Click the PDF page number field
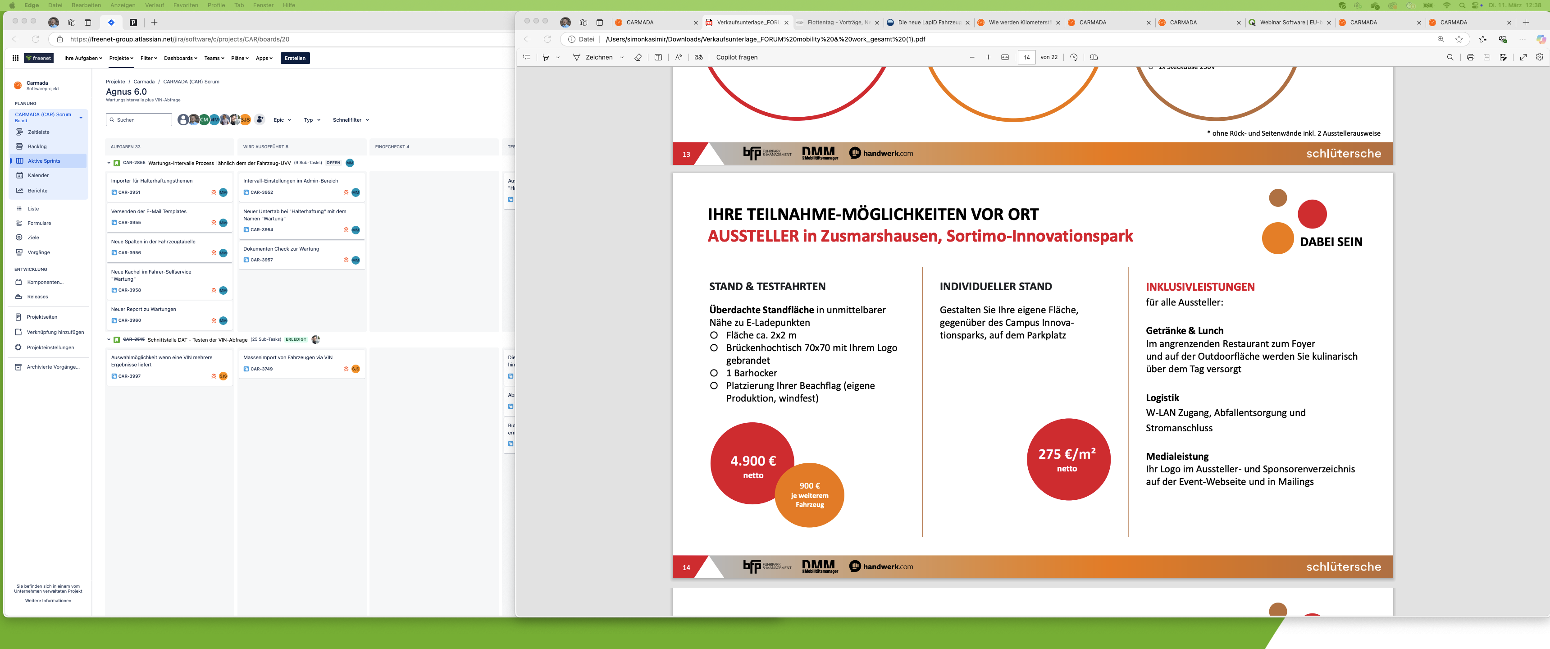The height and width of the screenshot is (649, 1550). [x=1026, y=57]
